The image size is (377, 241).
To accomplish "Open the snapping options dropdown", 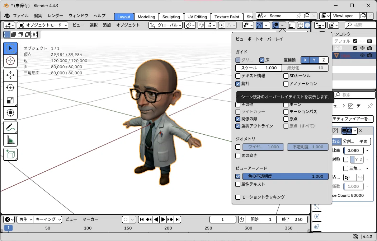I will click(x=210, y=25).
